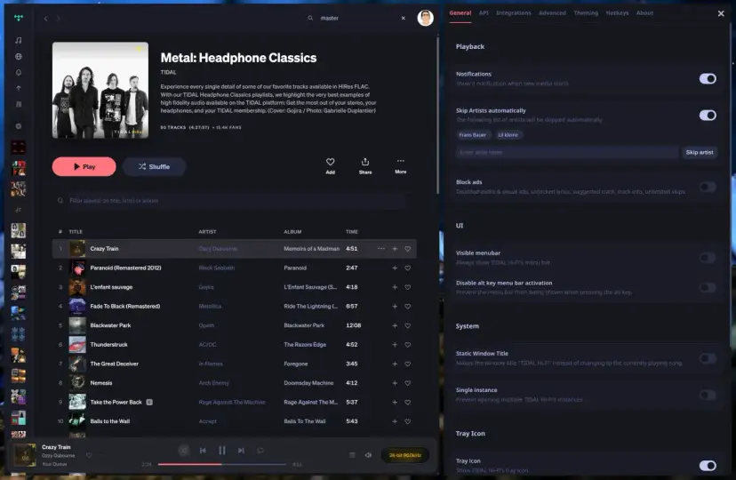
Task: Click the volume speaker icon
Action: click(369, 455)
